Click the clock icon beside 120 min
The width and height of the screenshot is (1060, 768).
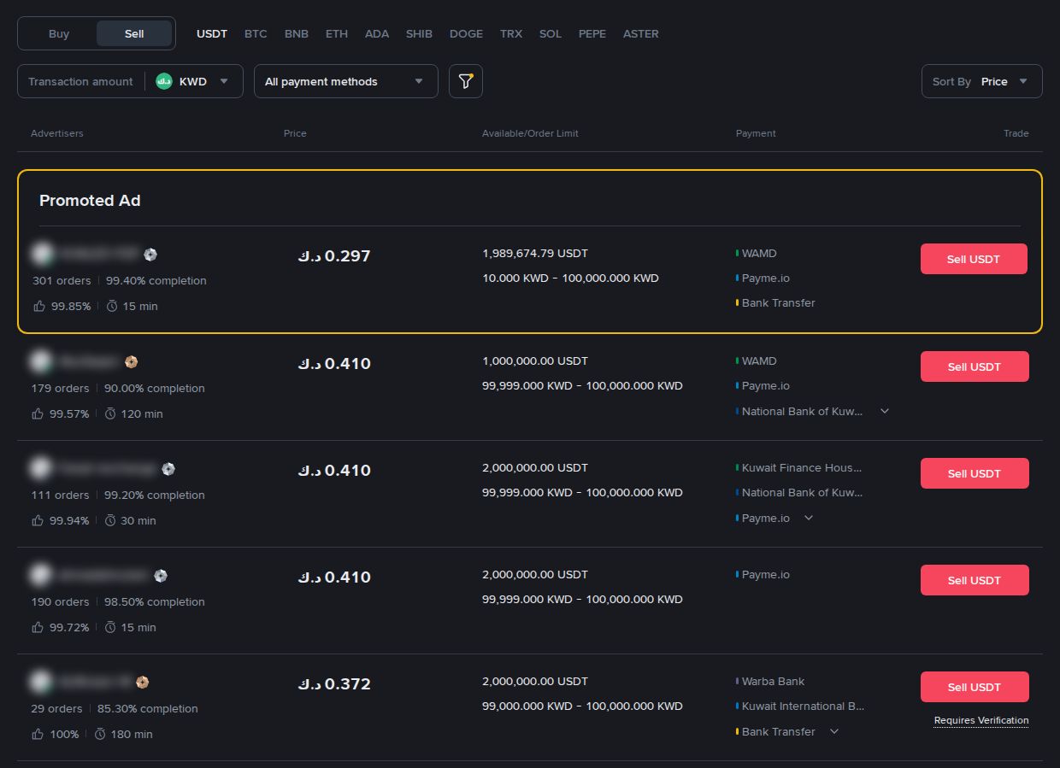(110, 413)
